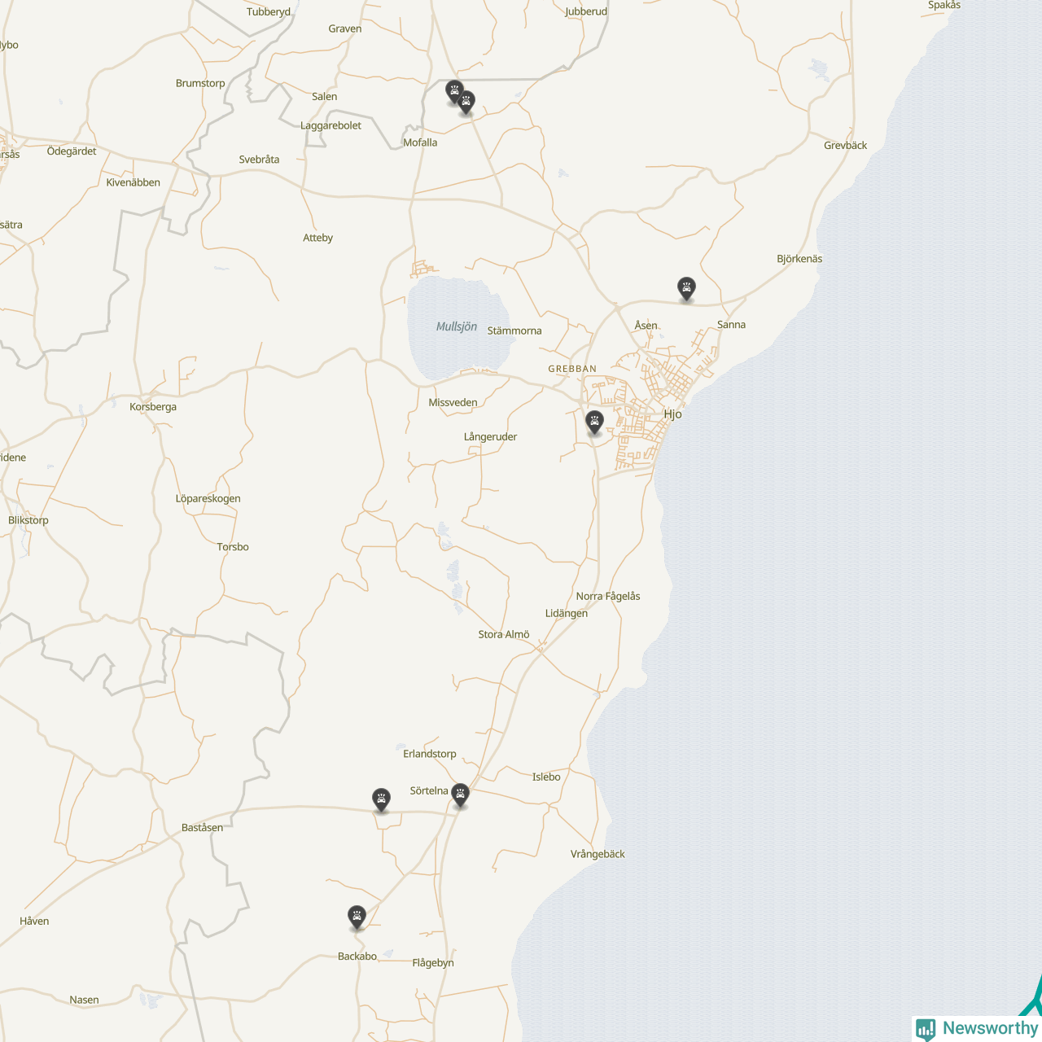This screenshot has width=1042, height=1042.
Task: Click the Stora Almö place label
Action: click(503, 635)
